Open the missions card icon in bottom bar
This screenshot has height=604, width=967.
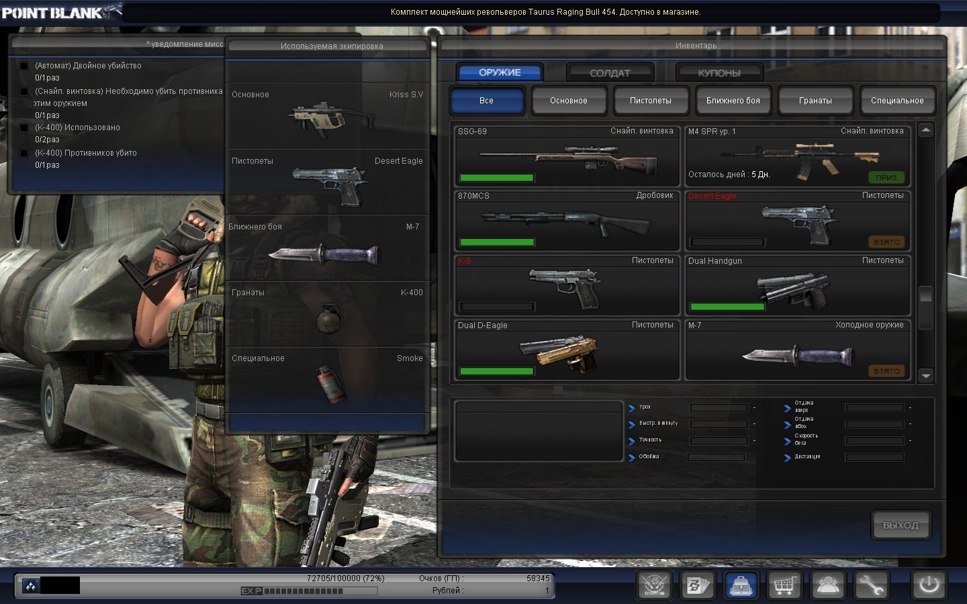click(698, 586)
